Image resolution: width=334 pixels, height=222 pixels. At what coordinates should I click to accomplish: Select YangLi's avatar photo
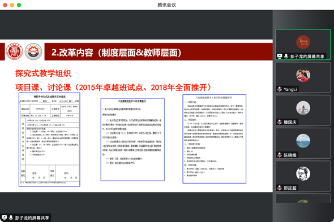(303, 75)
